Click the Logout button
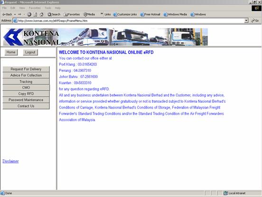The height and width of the screenshot is (197, 262). tap(30, 52)
